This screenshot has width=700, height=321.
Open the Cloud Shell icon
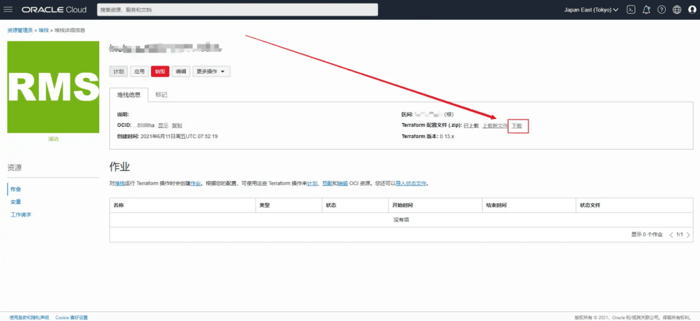click(631, 10)
